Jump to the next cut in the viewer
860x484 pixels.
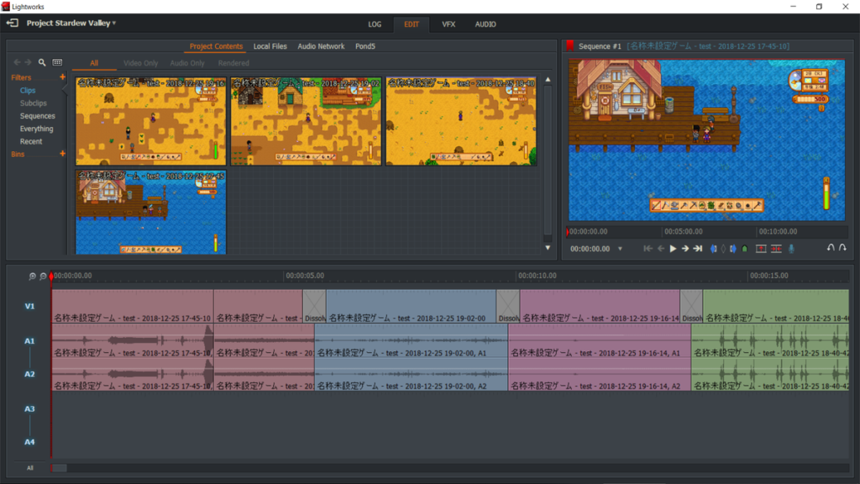[698, 249]
